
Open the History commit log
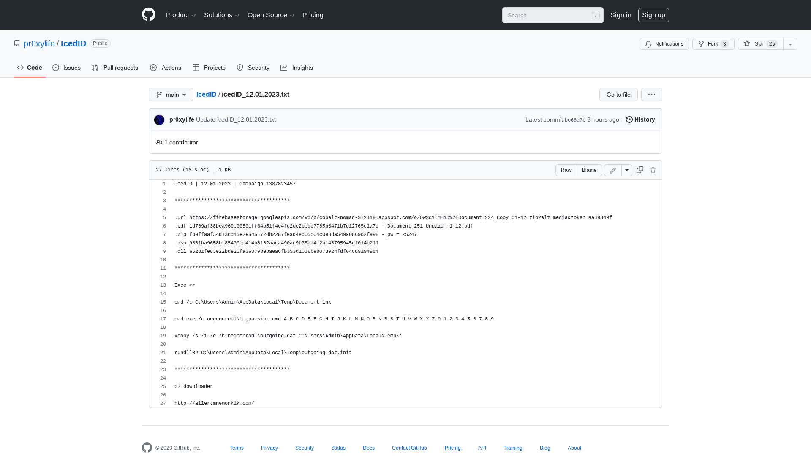[x=640, y=119]
